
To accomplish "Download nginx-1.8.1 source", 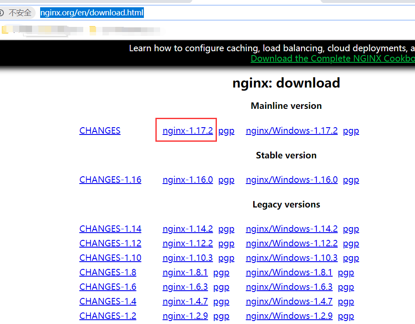I will [185, 273].
